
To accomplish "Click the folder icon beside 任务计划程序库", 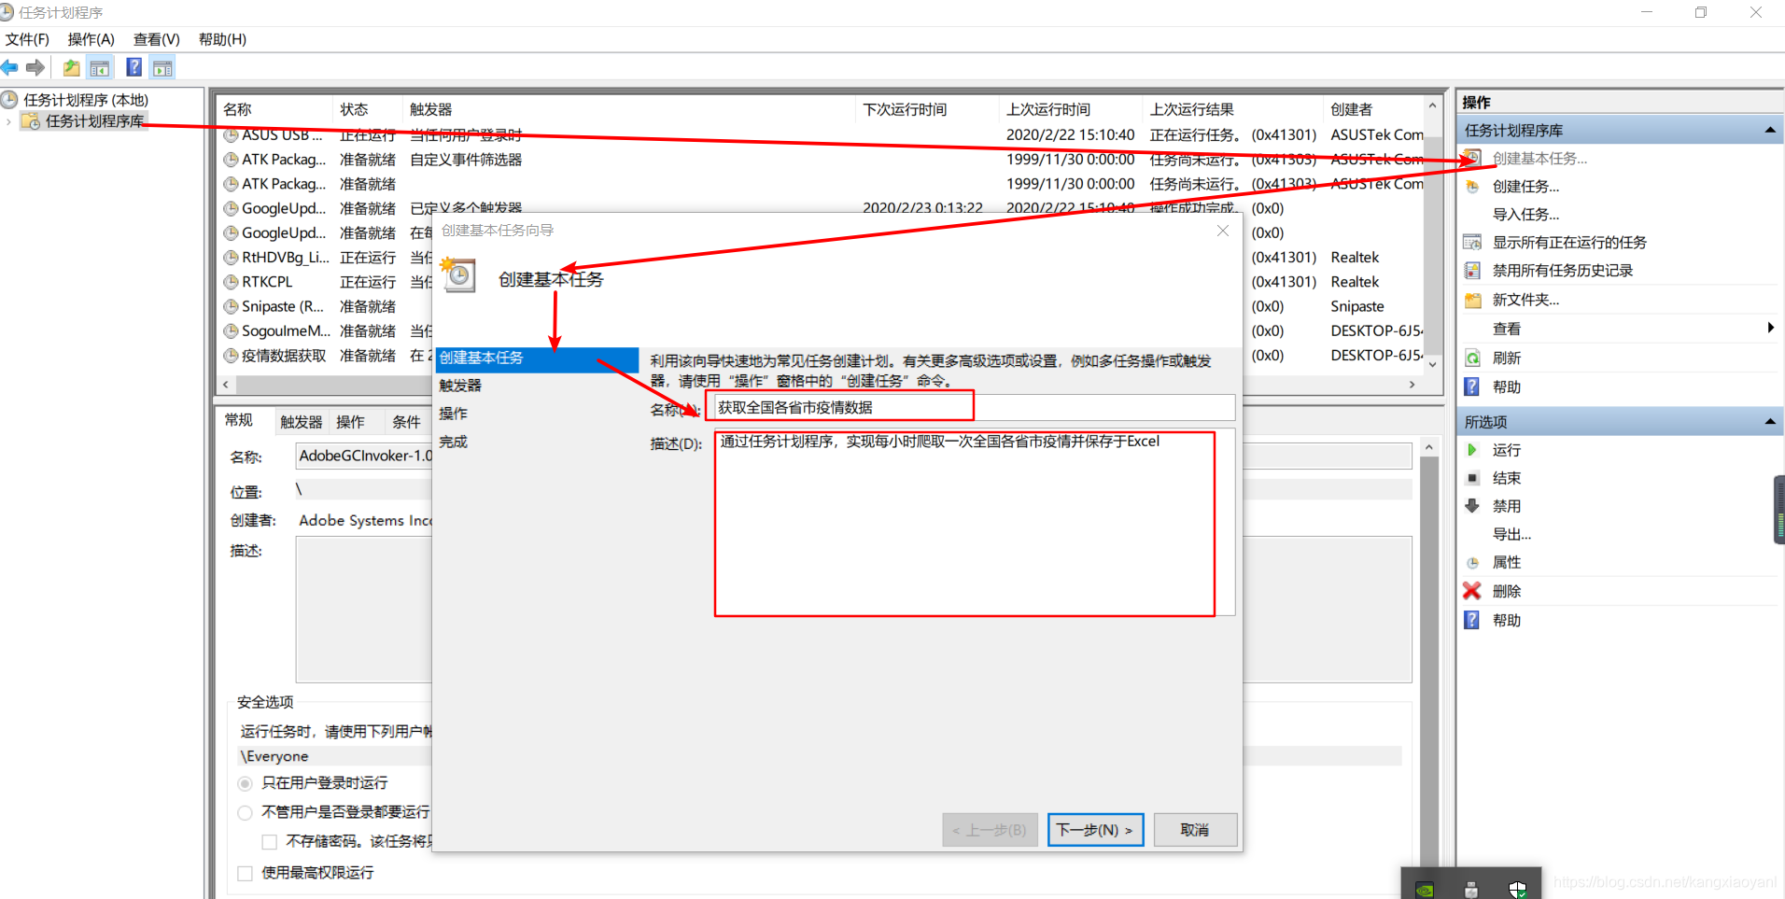I will pyautogui.click(x=31, y=121).
